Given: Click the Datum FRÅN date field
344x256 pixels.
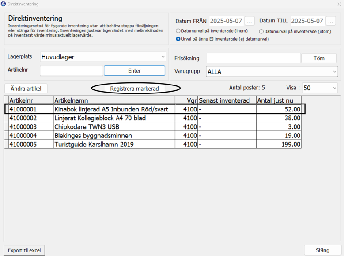Looking at the screenshot, I should tap(227, 21).
